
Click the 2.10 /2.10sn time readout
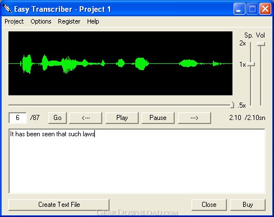(247, 118)
